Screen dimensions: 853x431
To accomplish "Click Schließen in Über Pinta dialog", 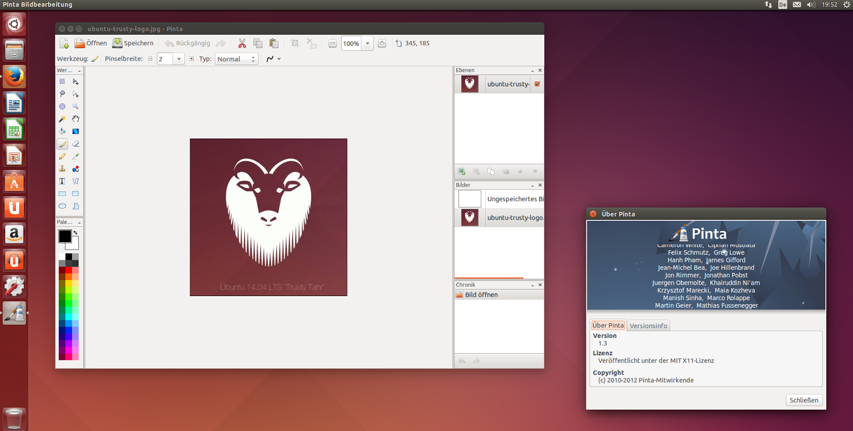I will pyautogui.click(x=804, y=400).
